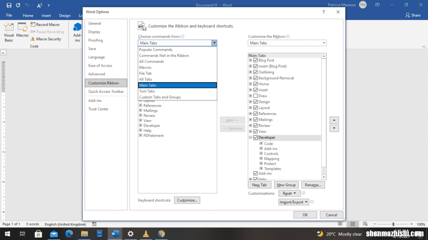Screen dimensions: 428x240
Task: Expand the Templates group under Developer
Action: pos(261,168)
